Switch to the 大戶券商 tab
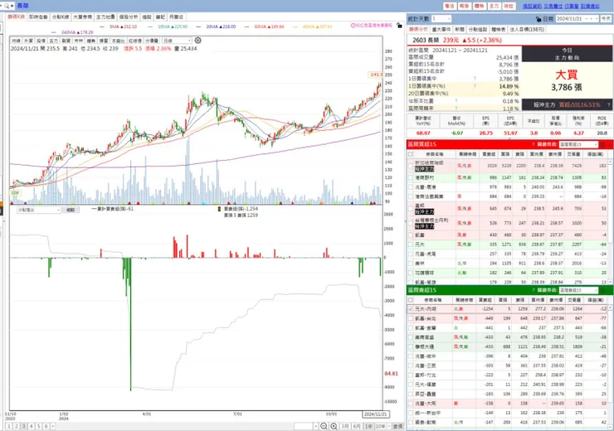Viewport: 614px width, 431px height. pyautogui.click(x=83, y=17)
